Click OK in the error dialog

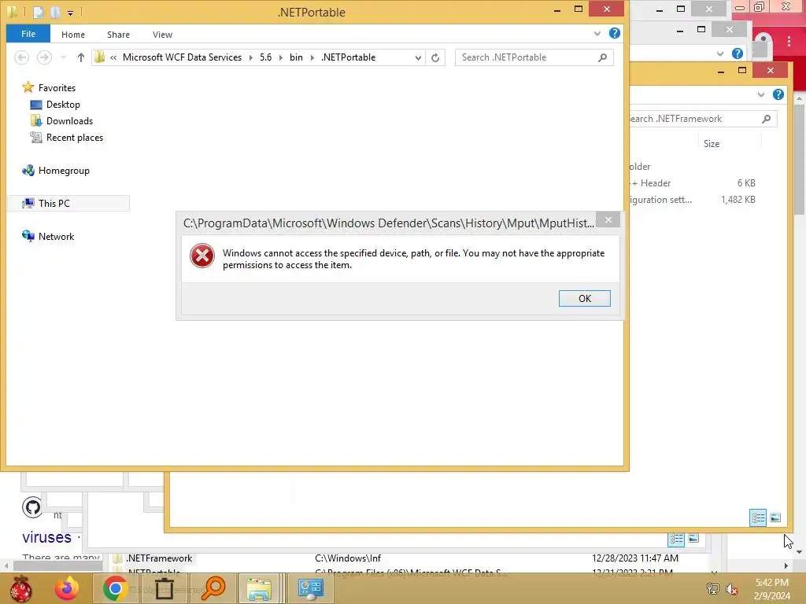[585, 298]
